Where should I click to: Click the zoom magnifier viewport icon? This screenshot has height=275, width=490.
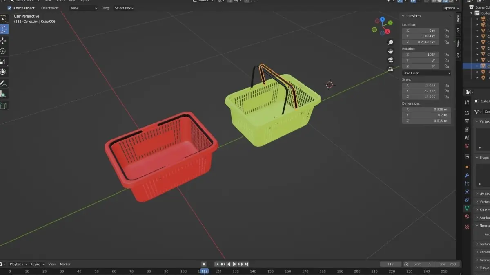click(x=390, y=42)
